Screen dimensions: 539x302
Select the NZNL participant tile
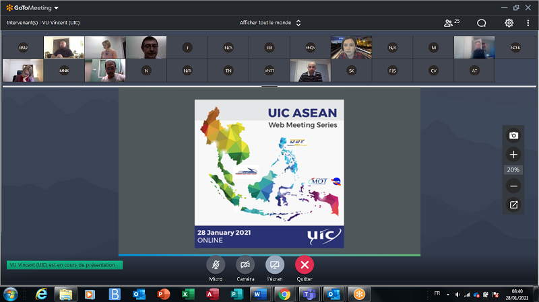tap(515, 47)
